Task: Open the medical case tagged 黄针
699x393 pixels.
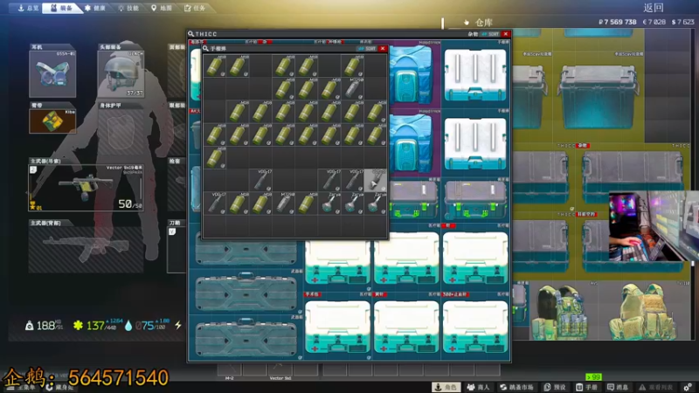Action: tap(406, 325)
